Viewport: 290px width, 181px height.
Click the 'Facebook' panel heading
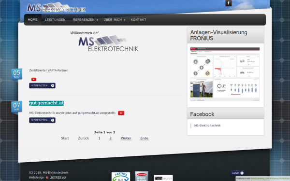coord(202,114)
